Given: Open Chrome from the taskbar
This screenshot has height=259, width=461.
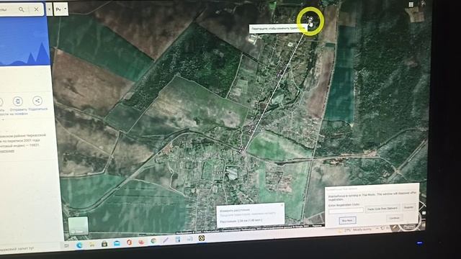Looking at the screenshot, I should (153, 241).
